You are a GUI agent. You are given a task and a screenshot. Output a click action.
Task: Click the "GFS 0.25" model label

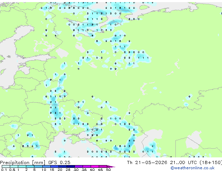coord(59,163)
